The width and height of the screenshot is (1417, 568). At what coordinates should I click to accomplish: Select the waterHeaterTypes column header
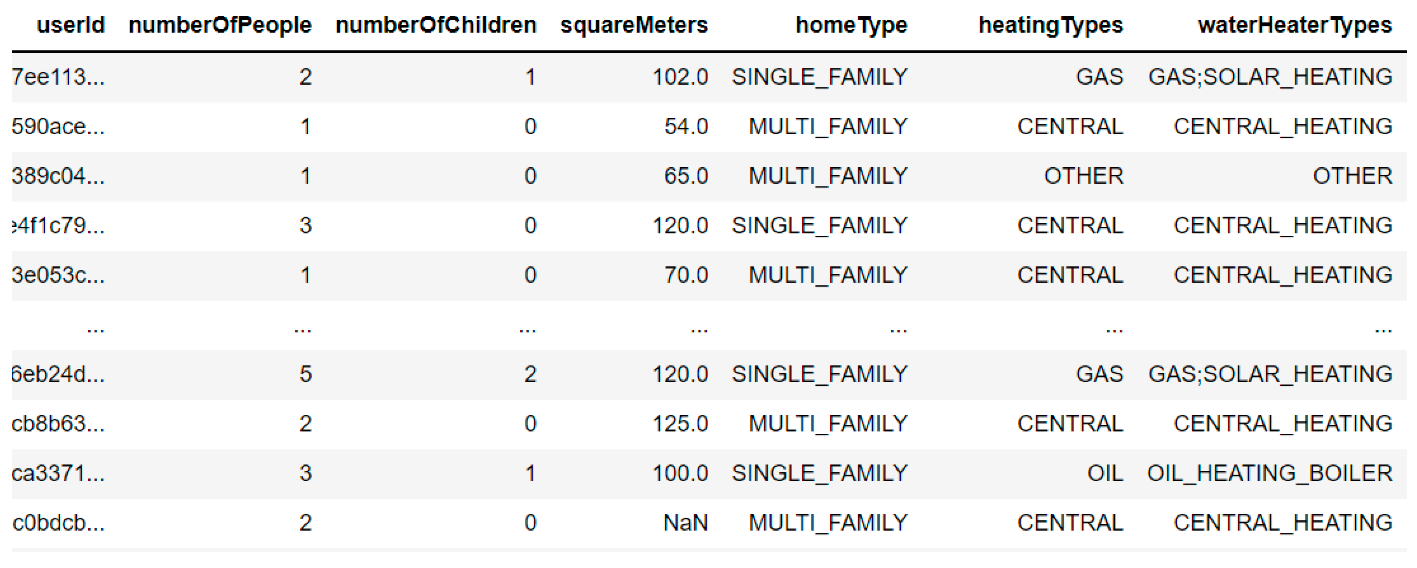coord(1294,25)
